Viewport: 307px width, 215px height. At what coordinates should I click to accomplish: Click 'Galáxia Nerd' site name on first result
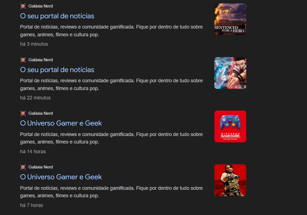(x=40, y=6)
